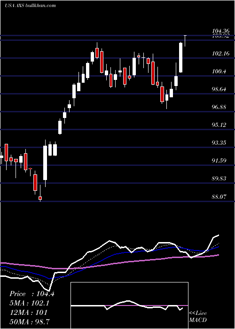235x329 pixels.
Task: Click the USA AXS bullkhan.com title
Action: (x=30, y=5)
